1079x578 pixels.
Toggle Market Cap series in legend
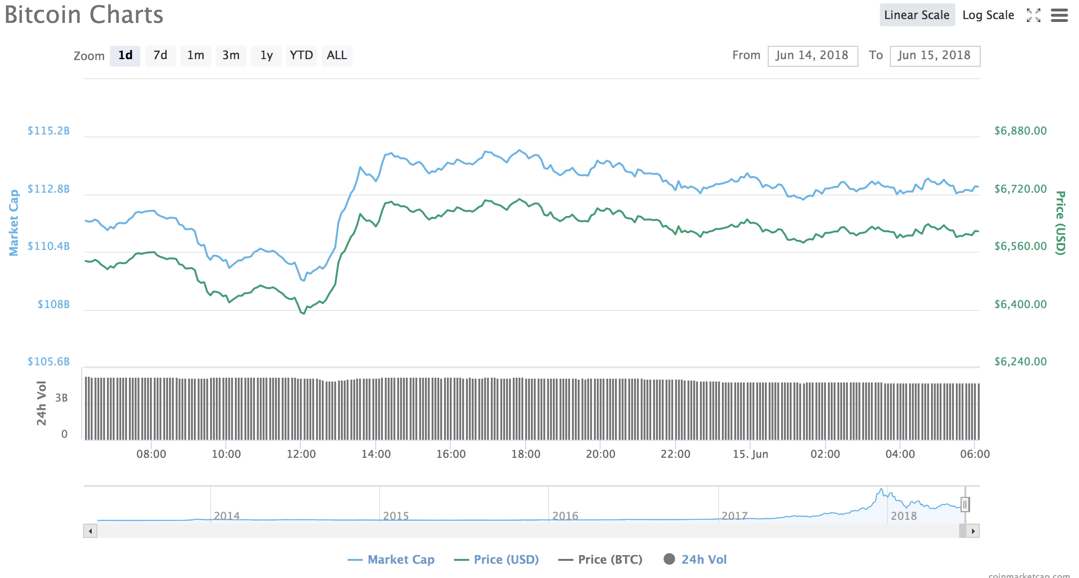(x=391, y=559)
